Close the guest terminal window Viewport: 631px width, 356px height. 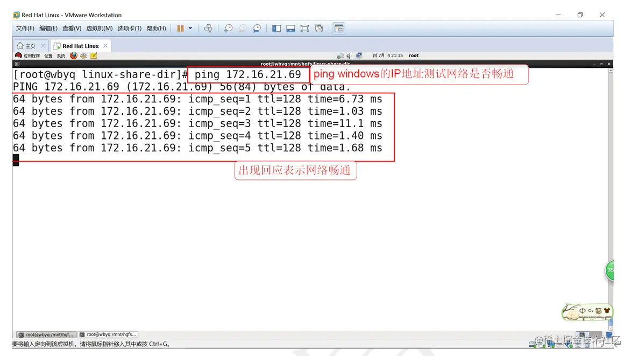pos(609,64)
